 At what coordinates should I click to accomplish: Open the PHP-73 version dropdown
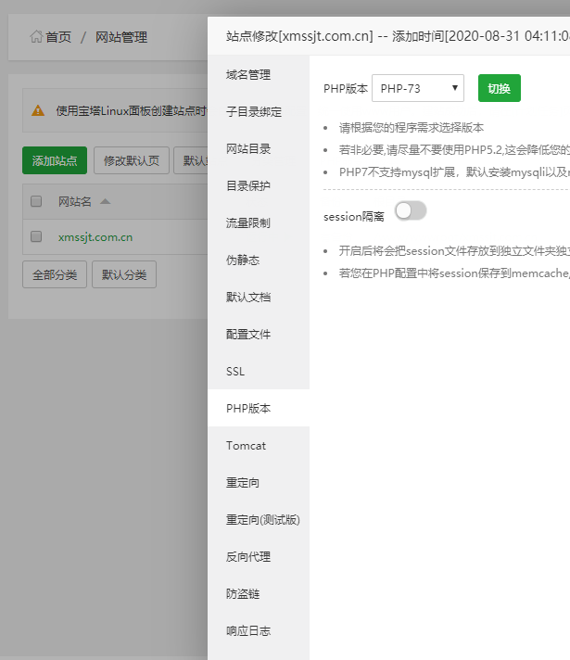417,89
